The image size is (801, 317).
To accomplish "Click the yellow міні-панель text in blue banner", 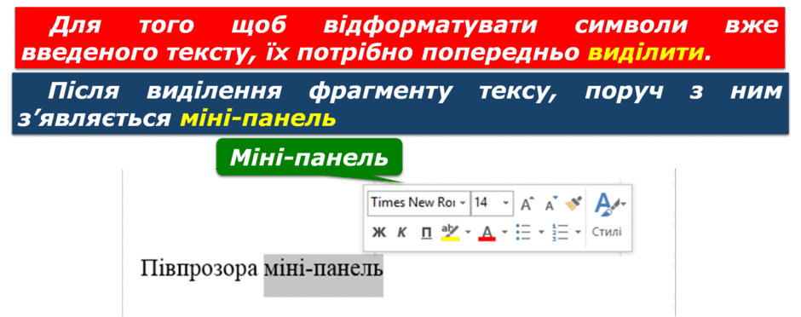I will point(258,119).
